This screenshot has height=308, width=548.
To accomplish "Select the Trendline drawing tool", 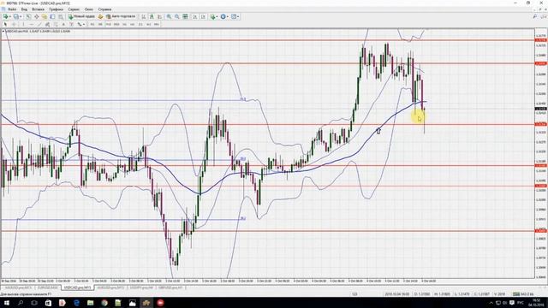I will [39, 25].
